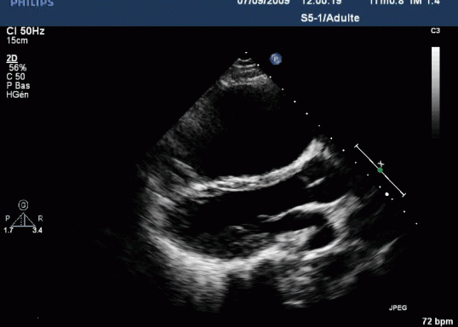
Task: Click the HGén harmonics setting
Action: 18,95
